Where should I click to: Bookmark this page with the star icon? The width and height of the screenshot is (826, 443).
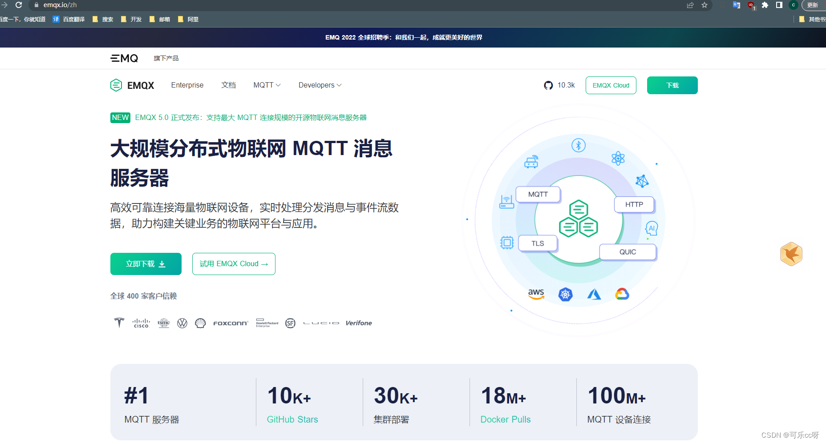pos(705,5)
